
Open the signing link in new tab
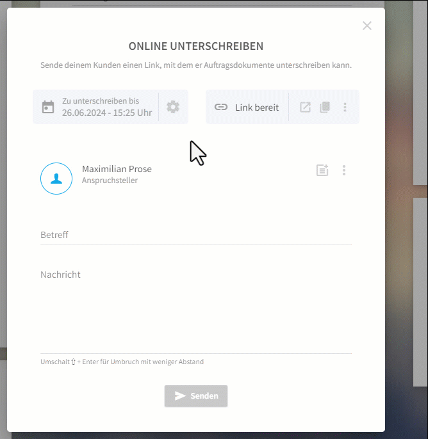(305, 107)
